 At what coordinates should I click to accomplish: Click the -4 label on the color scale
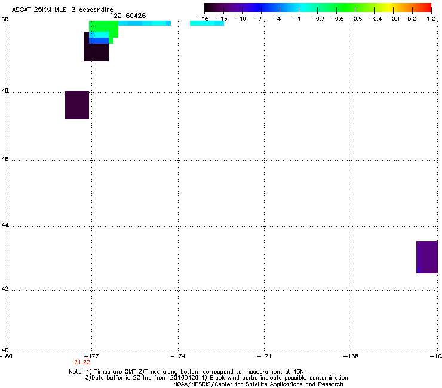tap(277, 19)
